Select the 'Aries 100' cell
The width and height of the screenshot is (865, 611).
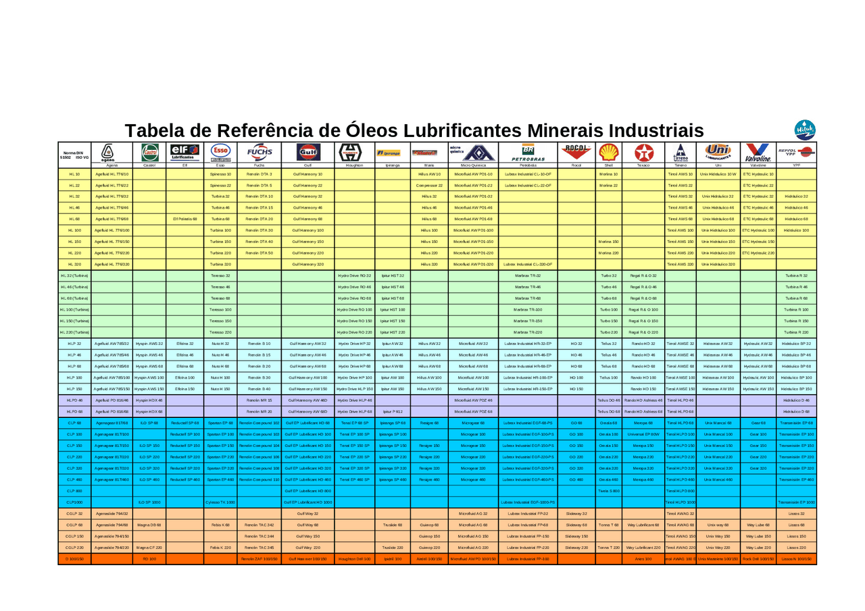click(642, 558)
